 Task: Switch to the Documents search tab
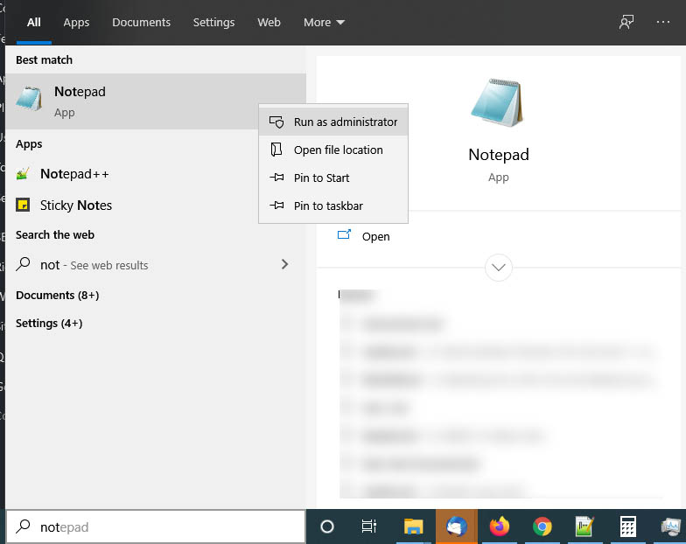click(141, 22)
